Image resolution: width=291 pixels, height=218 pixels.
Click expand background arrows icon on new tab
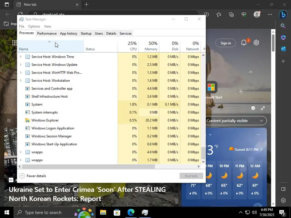pos(263,108)
